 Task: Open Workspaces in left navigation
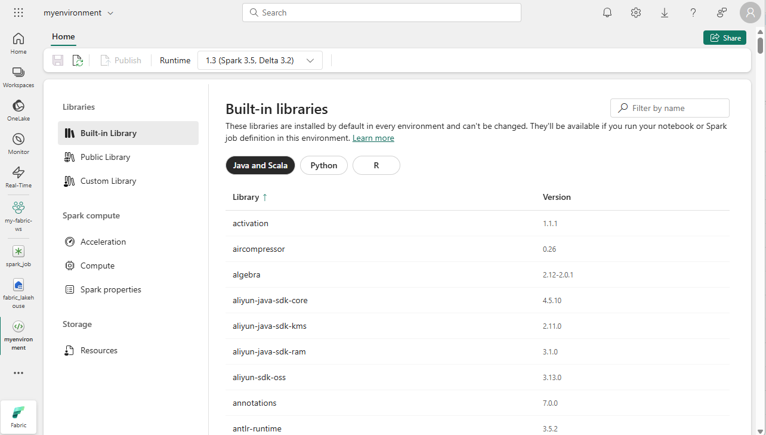coord(18,77)
